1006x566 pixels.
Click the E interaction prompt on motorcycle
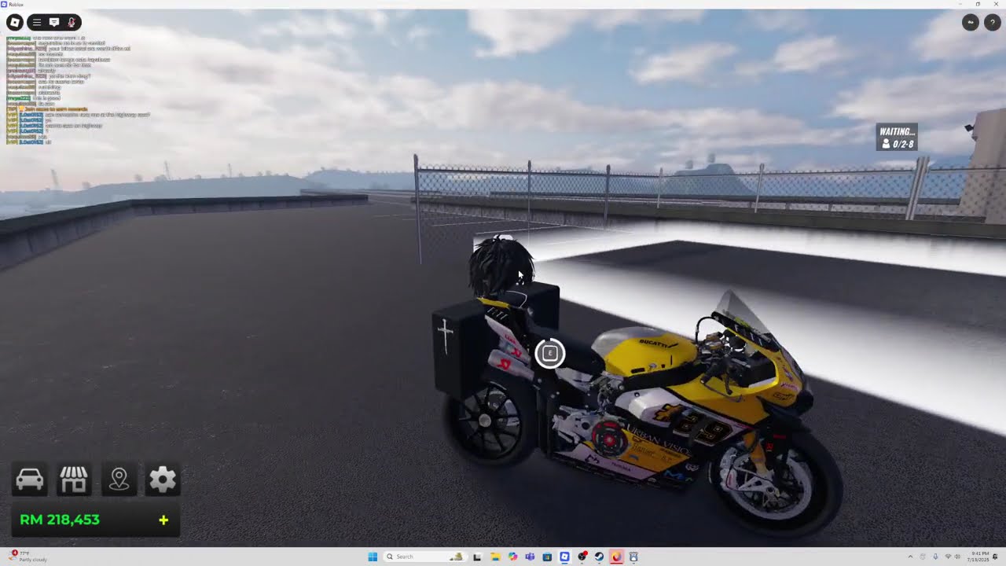pos(550,354)
